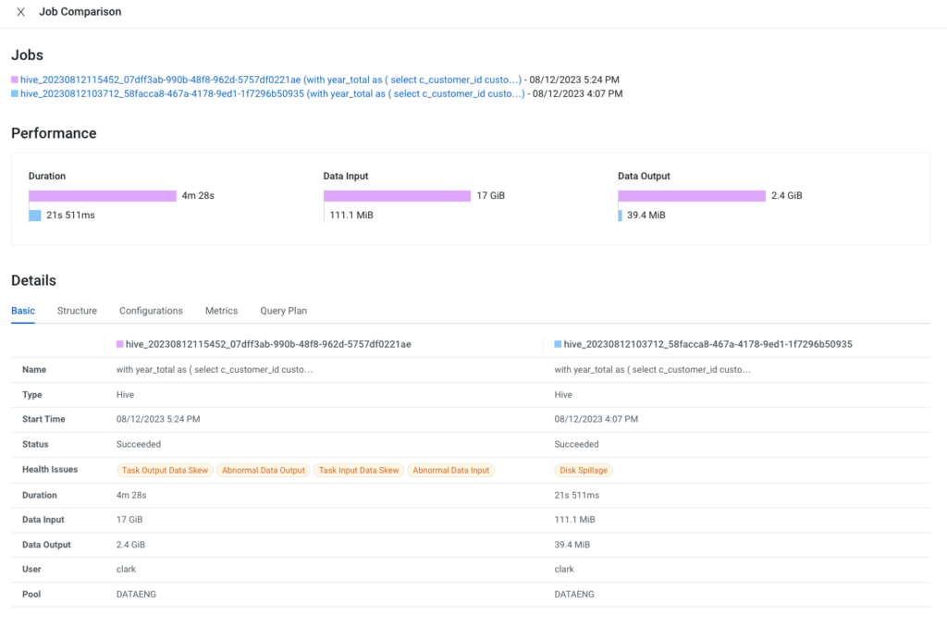View the Metrics tab
The height and width of the screenshot is (628, 947).
pos(221,311)
